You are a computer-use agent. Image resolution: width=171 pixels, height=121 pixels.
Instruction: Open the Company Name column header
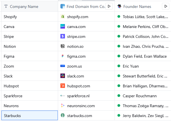29,6
